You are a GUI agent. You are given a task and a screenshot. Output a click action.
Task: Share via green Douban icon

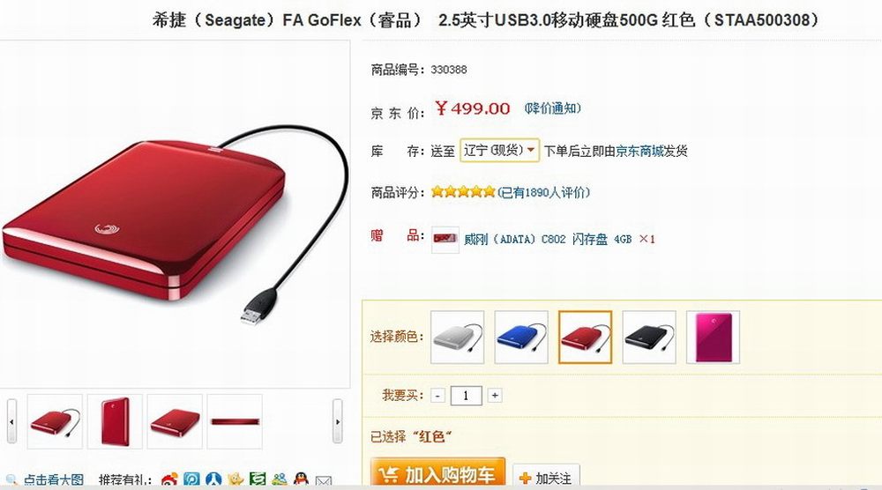[258, 479]
